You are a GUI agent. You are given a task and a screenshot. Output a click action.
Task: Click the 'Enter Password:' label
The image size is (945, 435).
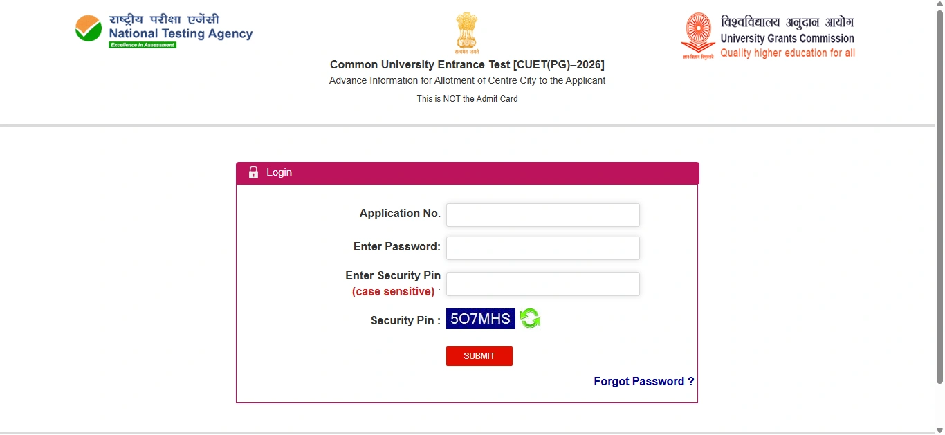pos(397,247)
